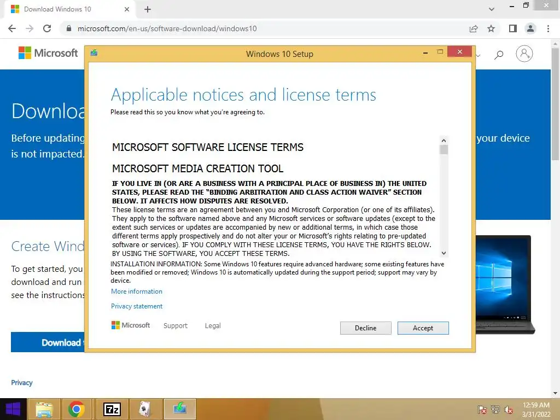The height and width of the screenshot is (420, 560).
Task: Go back in Chrome browser
Action: (12, 28)
